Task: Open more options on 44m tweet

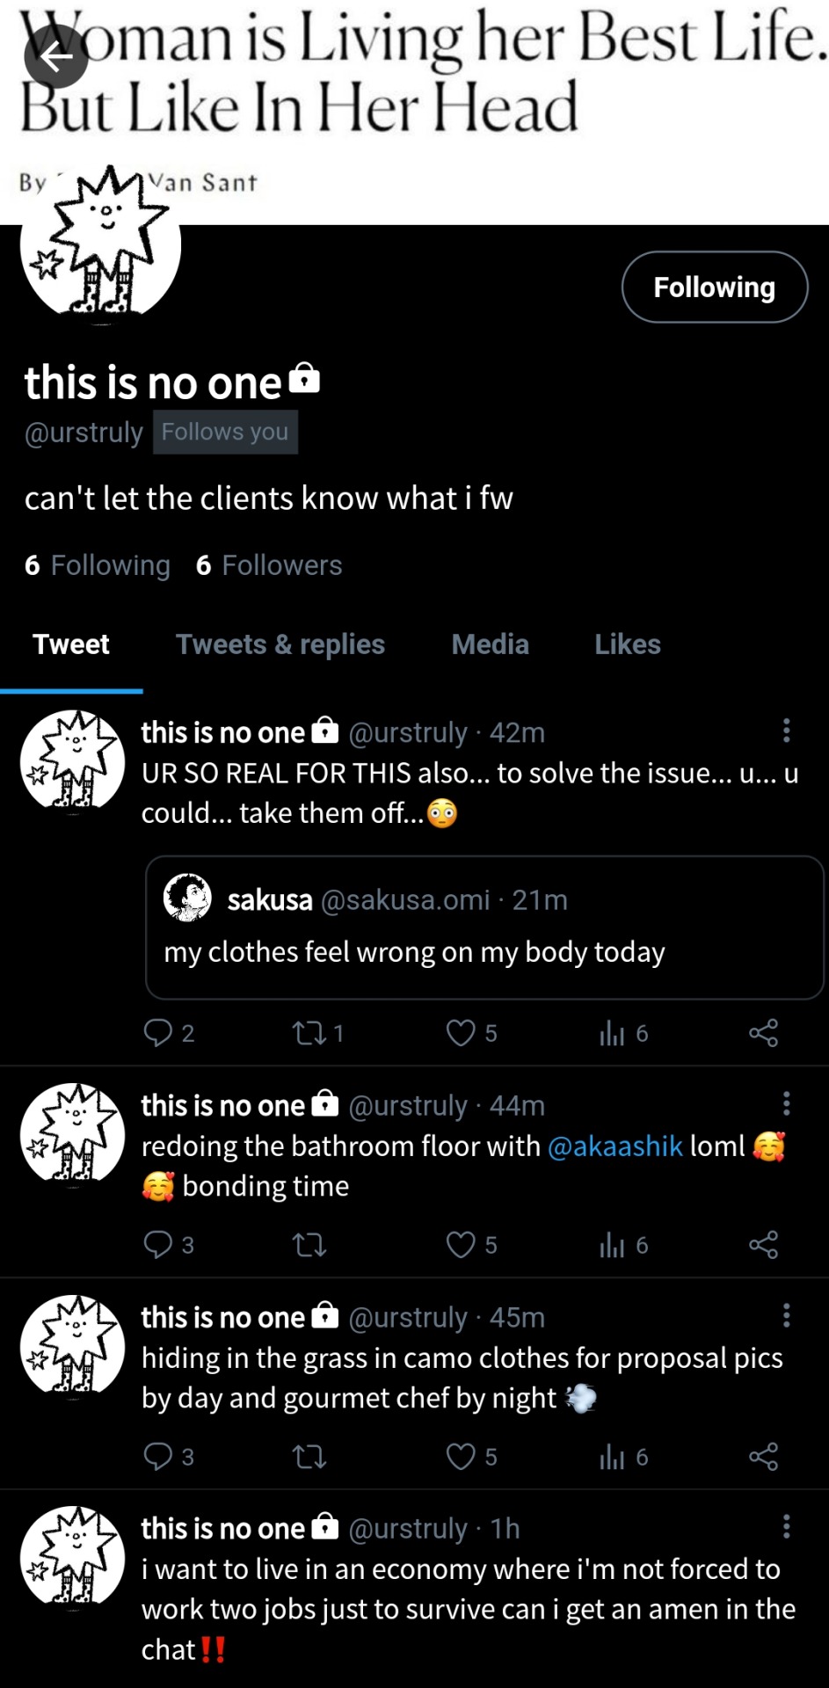Action: coord(786,1102)
